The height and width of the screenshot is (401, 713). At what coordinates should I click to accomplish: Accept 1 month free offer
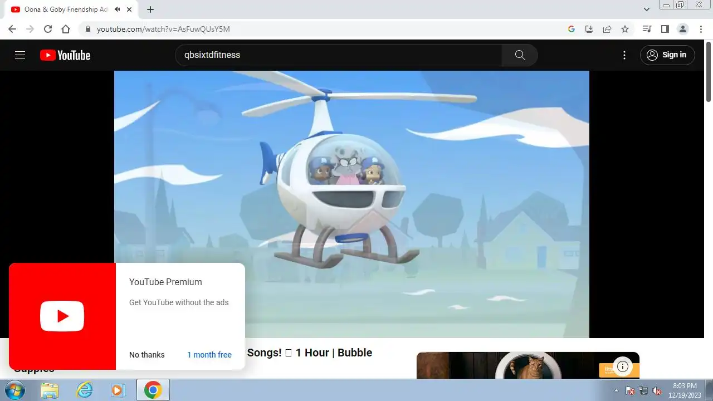209,355
